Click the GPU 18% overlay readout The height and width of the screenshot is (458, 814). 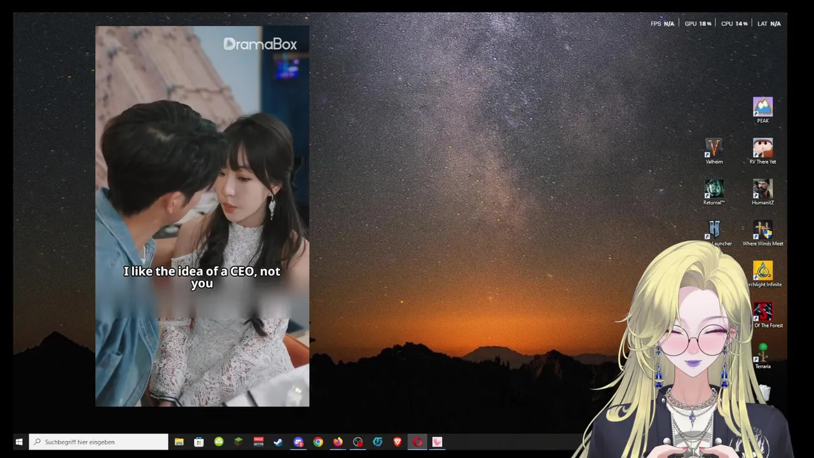coord(698,24)
